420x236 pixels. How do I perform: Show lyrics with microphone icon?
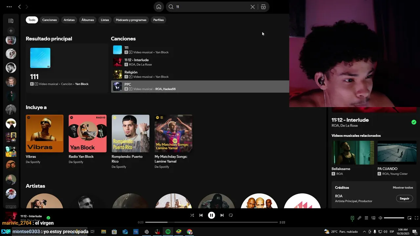[359, 218]
